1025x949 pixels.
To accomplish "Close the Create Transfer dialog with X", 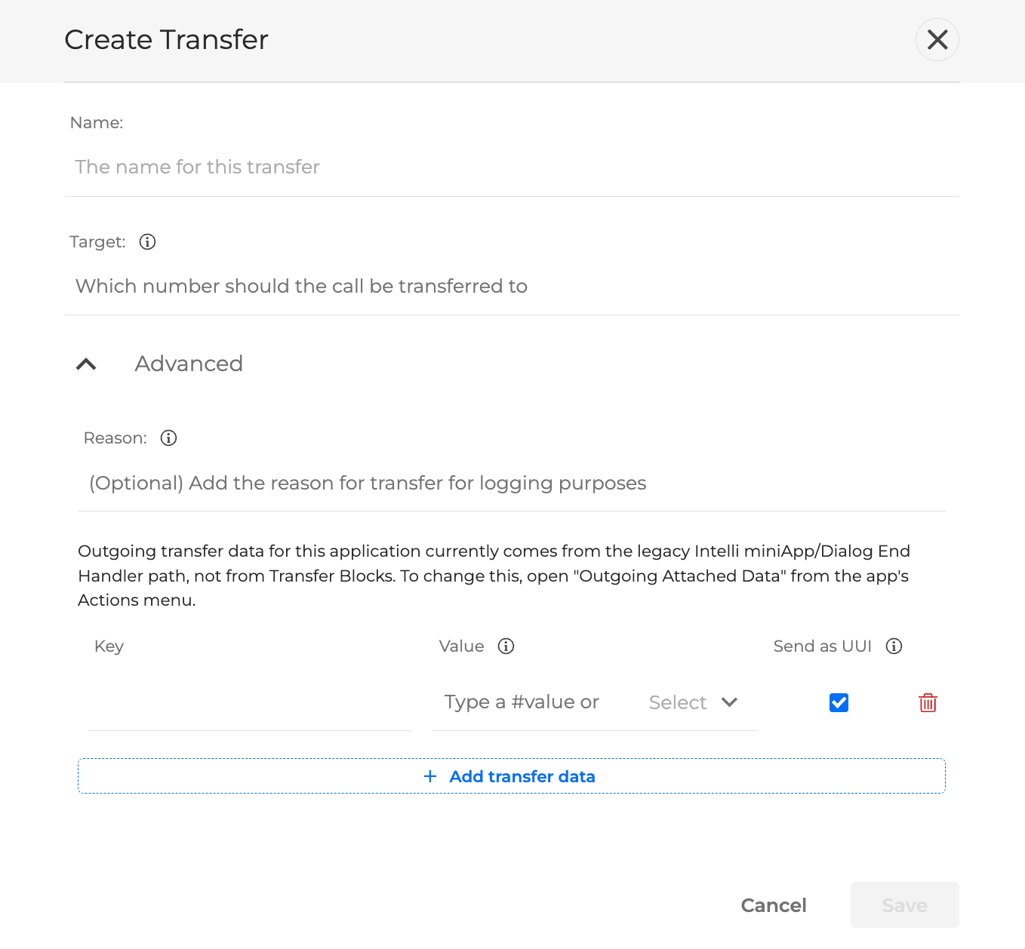I will (x=937, y=39).
